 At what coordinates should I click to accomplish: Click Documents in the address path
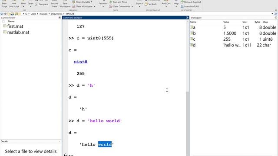click(x=56, y=14)
